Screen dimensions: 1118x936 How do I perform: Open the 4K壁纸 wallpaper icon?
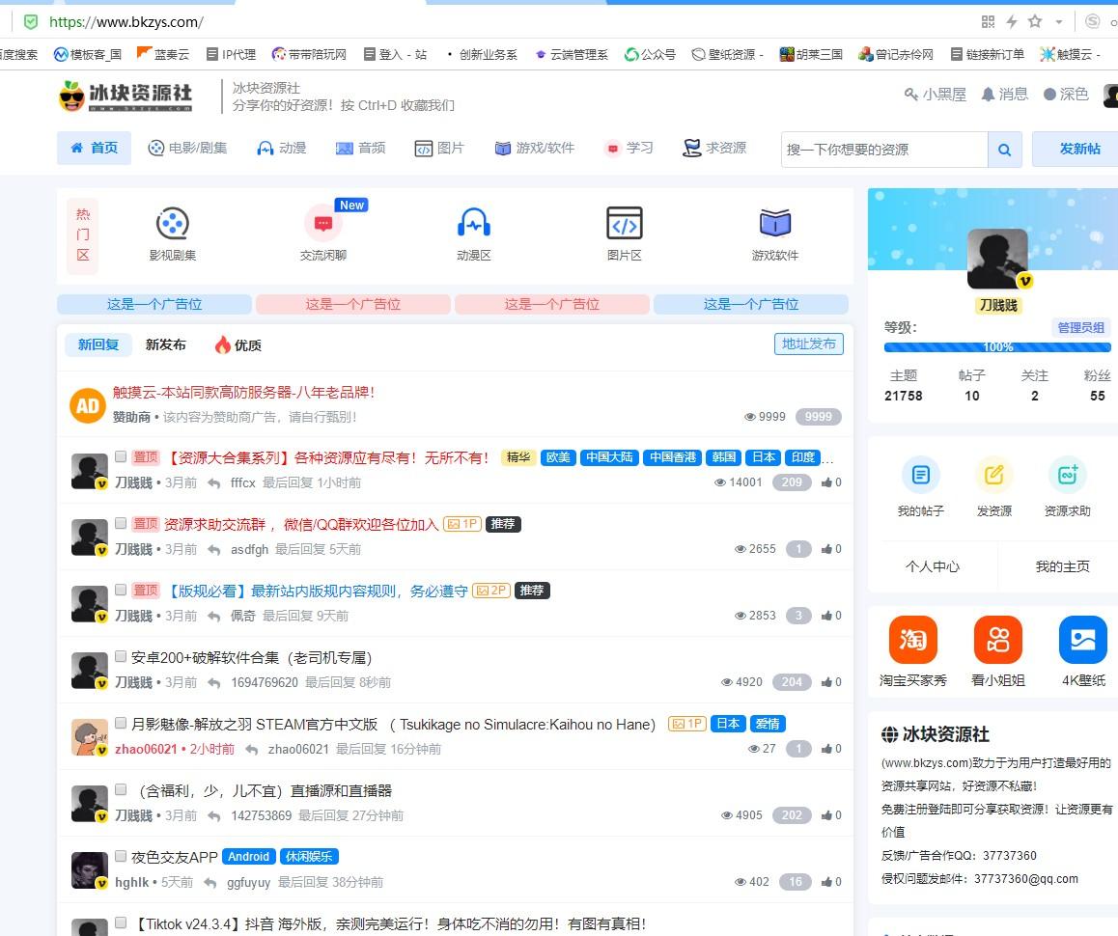[x=1082, y=639]
